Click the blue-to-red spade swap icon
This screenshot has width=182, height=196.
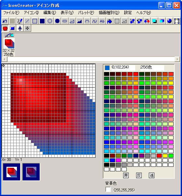[147, 21]
